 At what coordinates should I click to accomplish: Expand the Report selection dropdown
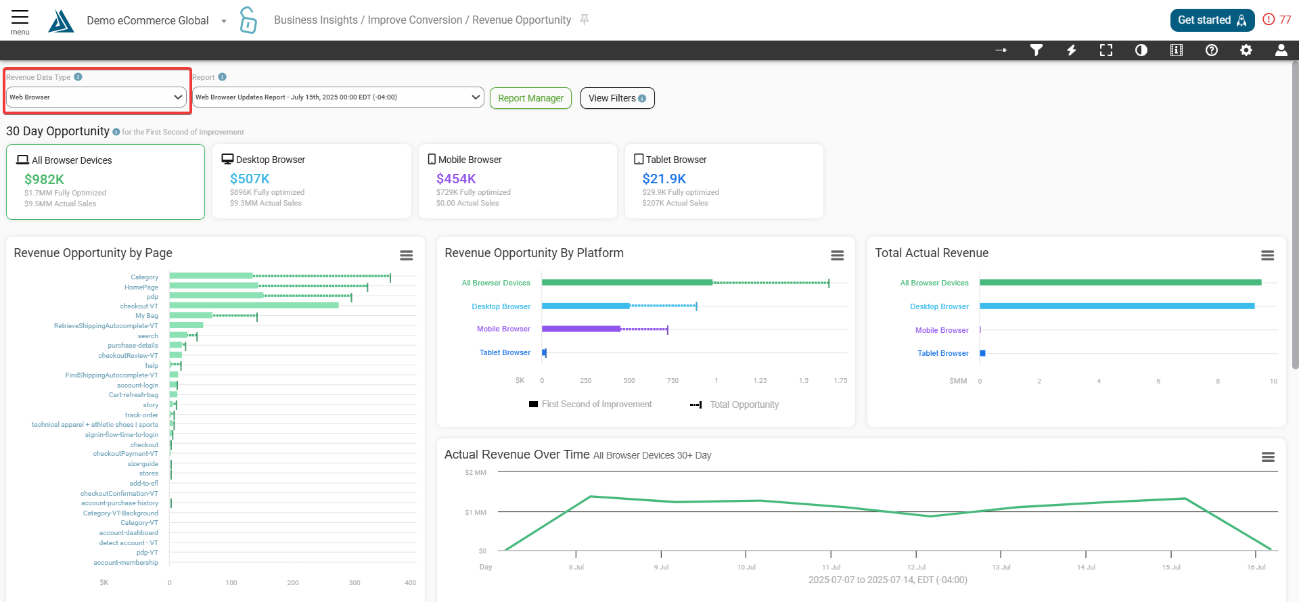(x=338, y=97)
